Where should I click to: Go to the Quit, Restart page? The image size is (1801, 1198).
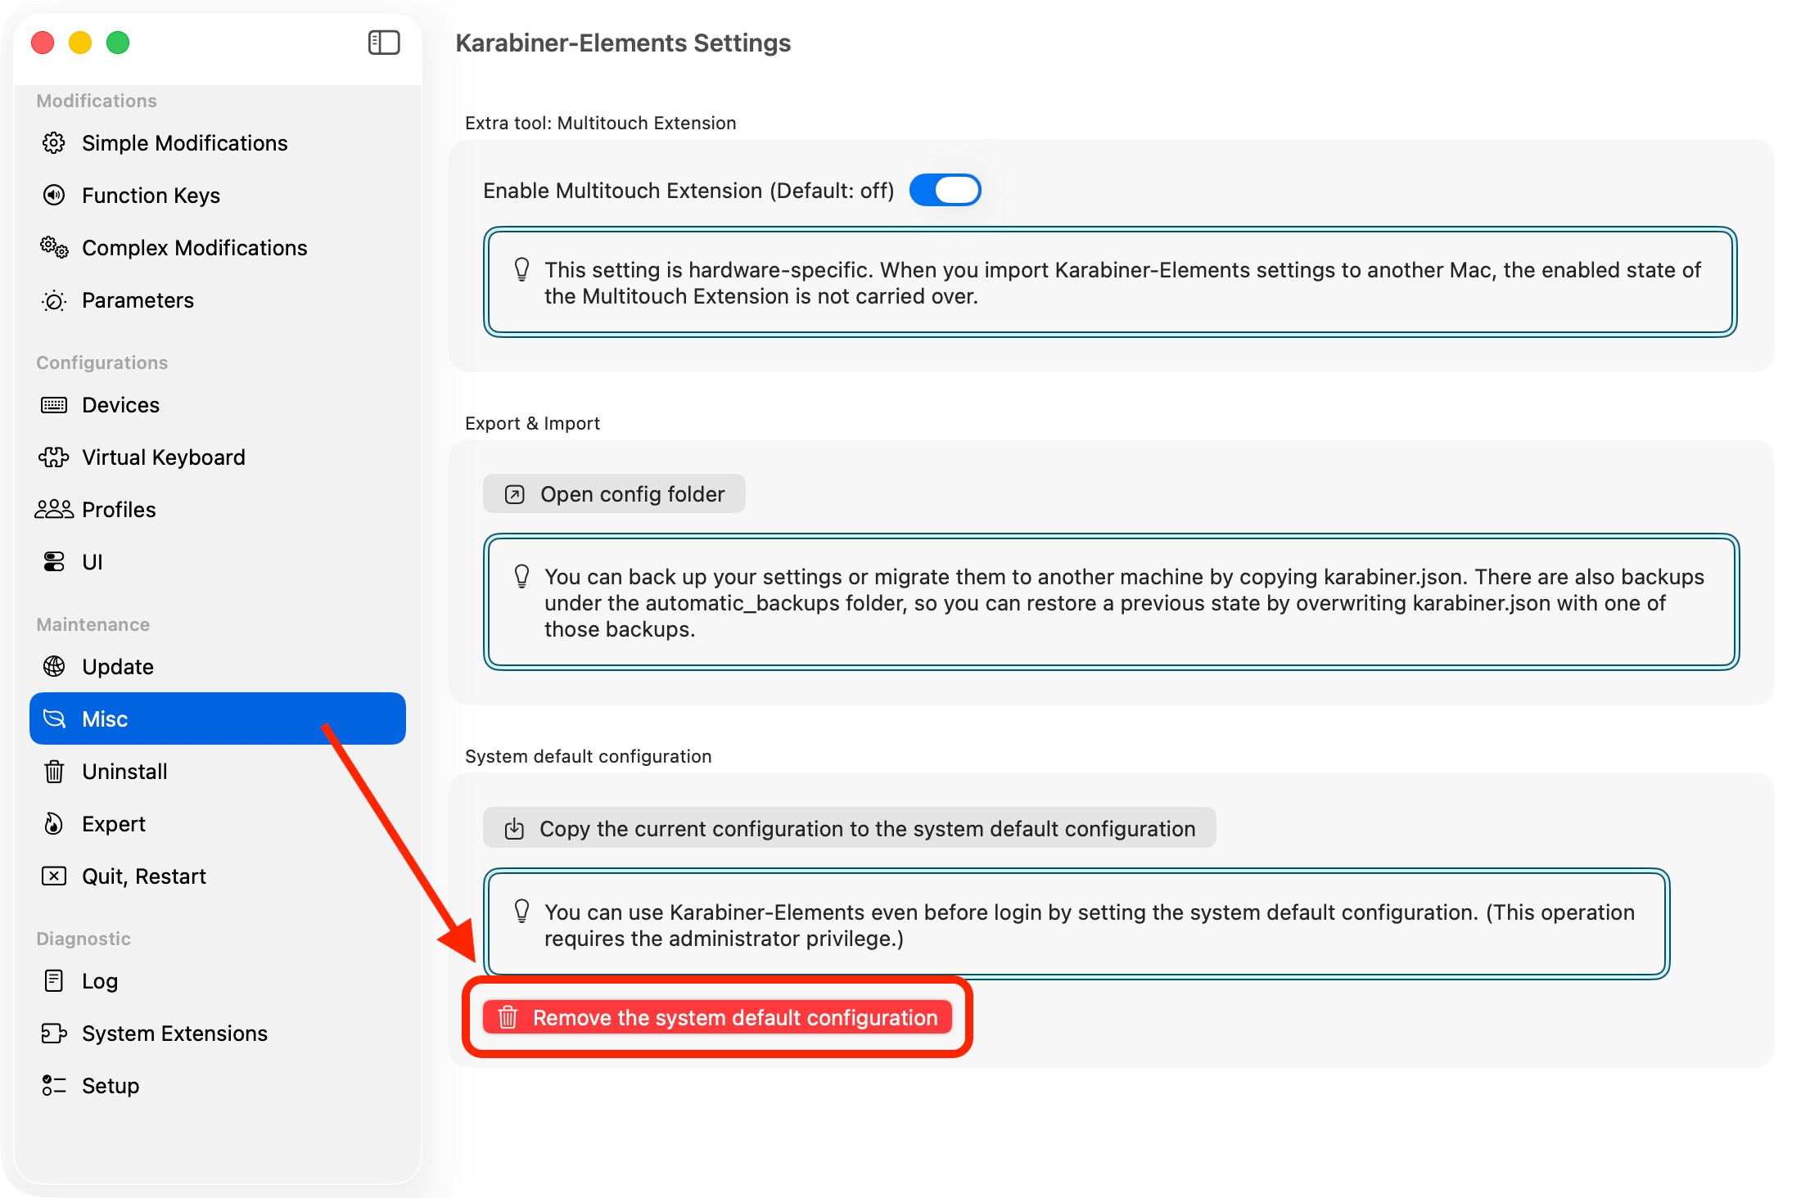(x=218, y=876)
